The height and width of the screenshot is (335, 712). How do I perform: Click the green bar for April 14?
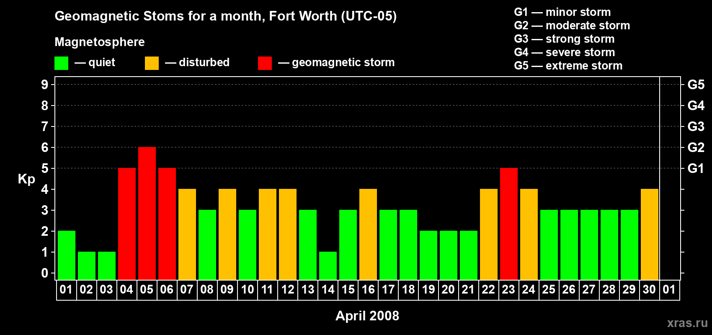pyautogui.click(x=328, y=265)
